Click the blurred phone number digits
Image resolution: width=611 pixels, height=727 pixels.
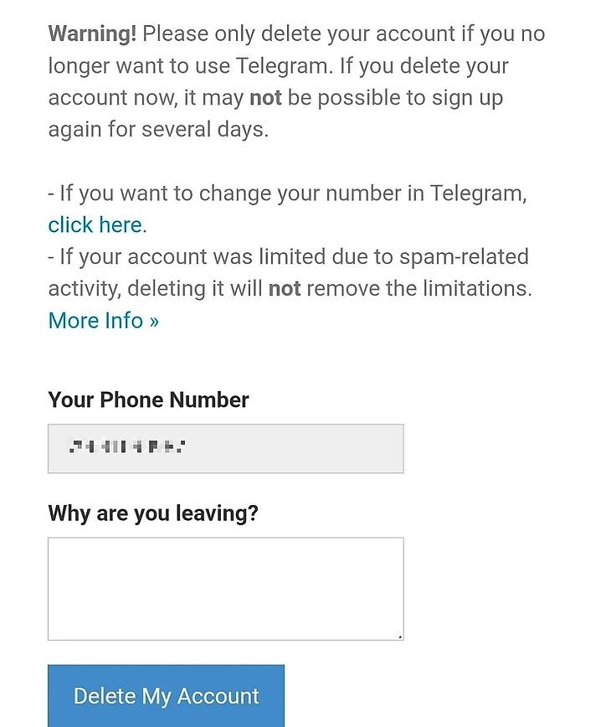(x=126, y=447)
